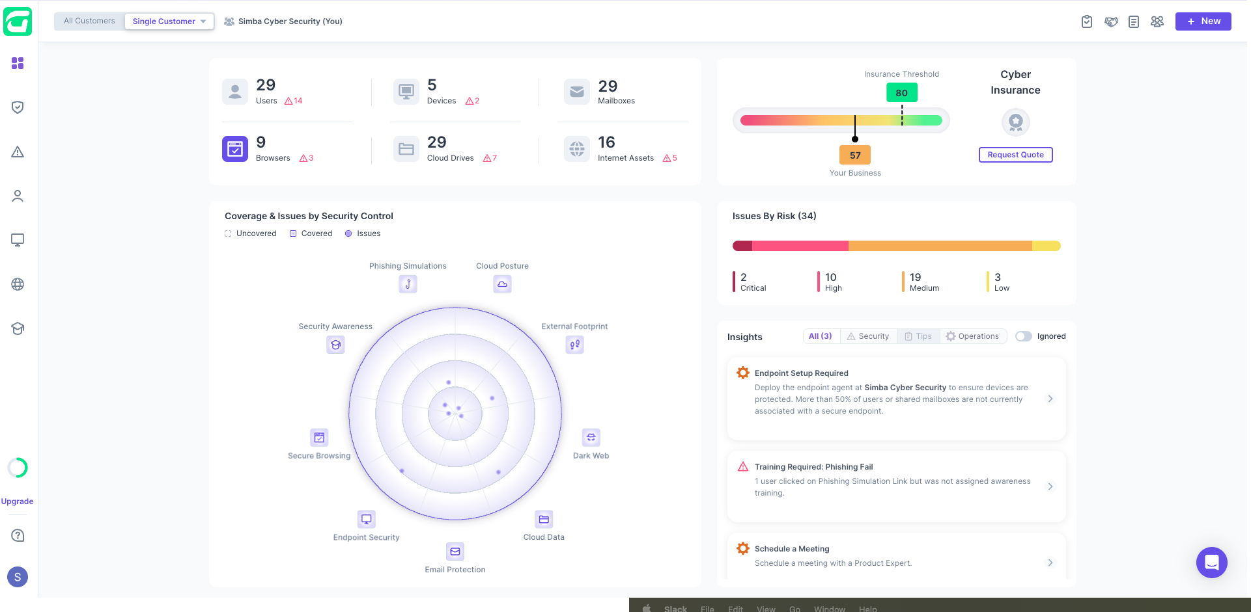This screenshot has width=1251, height=612.
Task: Click the Dark Web icon
Action: point(591,438)
